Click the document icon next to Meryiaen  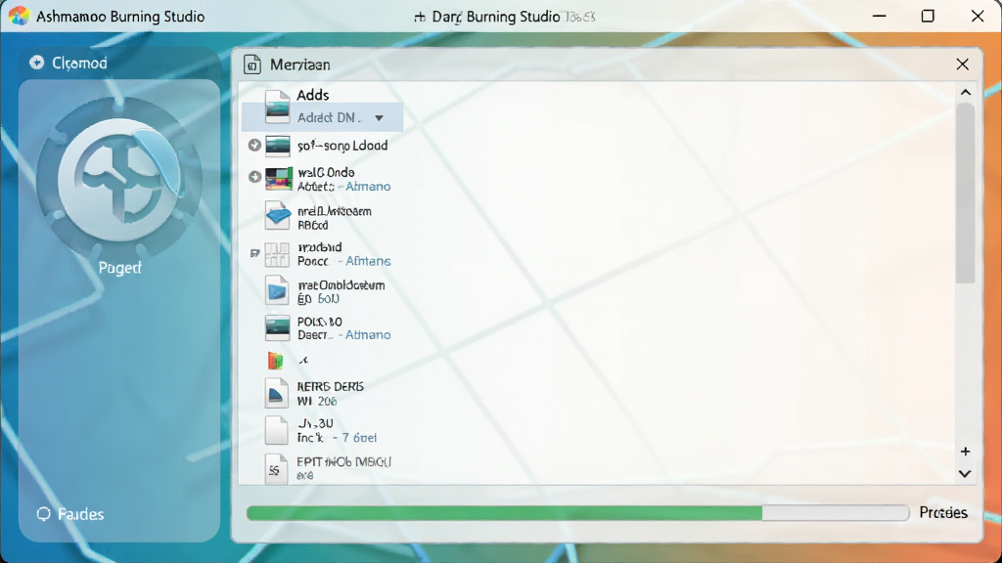tap(252, 65)
